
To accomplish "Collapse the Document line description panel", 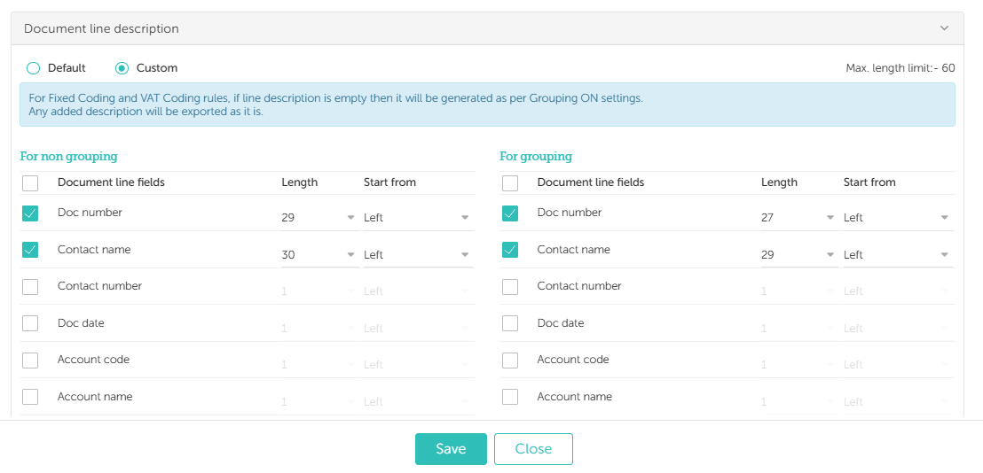I will pyautogui.click(x=944, y=28).
